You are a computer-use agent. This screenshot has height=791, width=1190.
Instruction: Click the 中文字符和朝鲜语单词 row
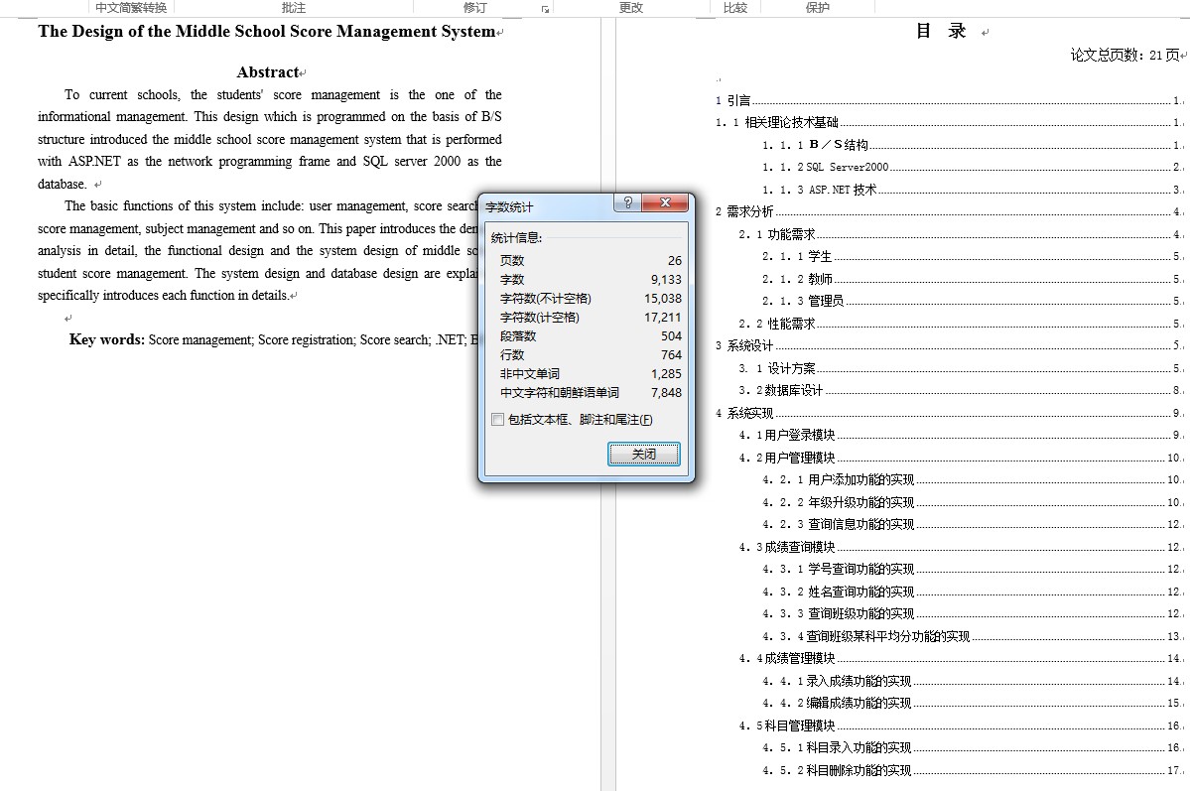point(591,393)
